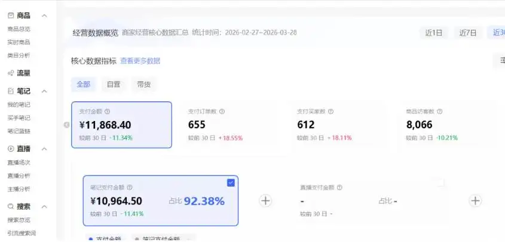Image resolution: width=505 pixels, height=242 pixels.
Task: Select 近7日 time range
Action: (x=467, y=33)
